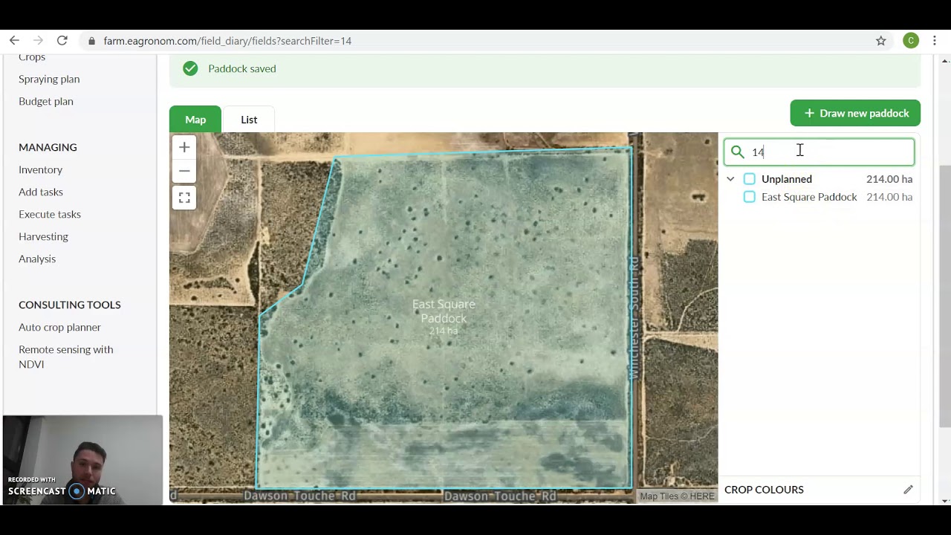Click the browser forward arrow
Image resolution: width=951 pixels, height=535 pixels.
(38, 41)
